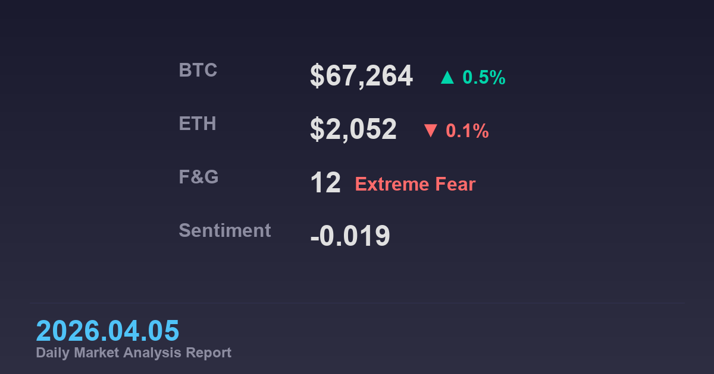Image resolution: width=714 pixels, height=374 pixels.
Task: Click the Extreme Fear status text
Action: coord(415,184)
